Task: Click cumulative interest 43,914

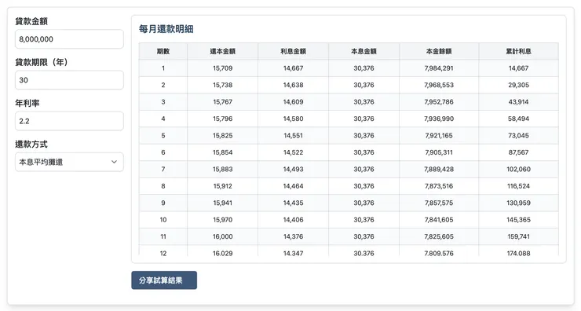Action: (518, 102)
